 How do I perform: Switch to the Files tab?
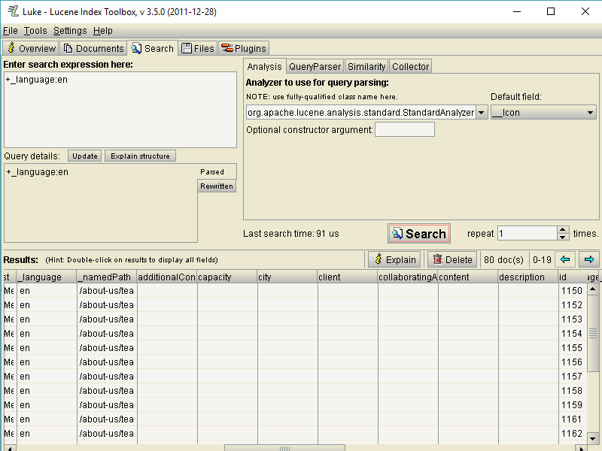point(198,48)
